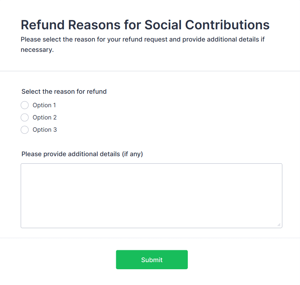Click the 'Option 2' label text
This screenshot has width=300, height=285.
tap(45, 118)
